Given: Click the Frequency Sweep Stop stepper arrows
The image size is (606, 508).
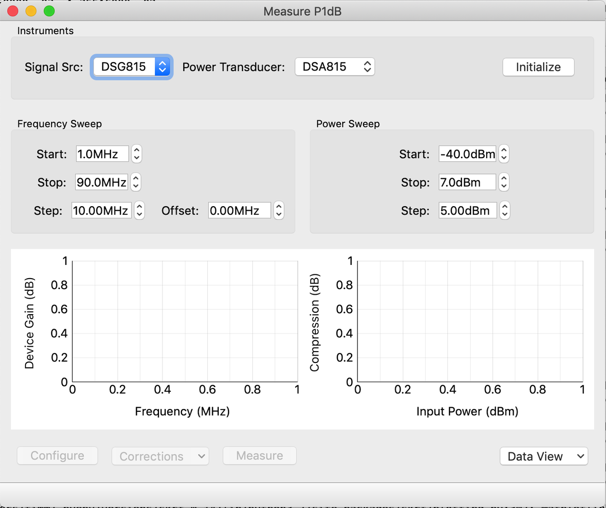Looking at the screenshot, I should (136, 182).
